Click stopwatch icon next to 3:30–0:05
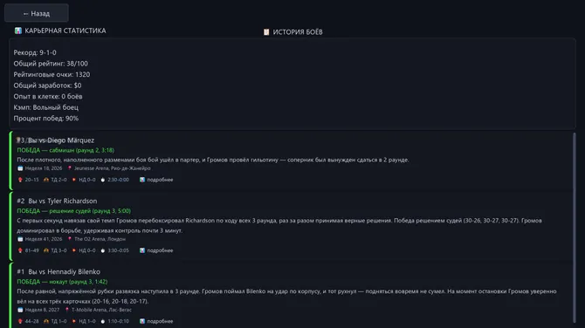The width and height of the screenshot is (585, 328). coord(103,250)
